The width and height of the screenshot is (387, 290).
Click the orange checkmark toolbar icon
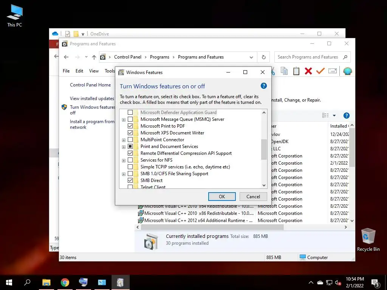click(320, 71)
